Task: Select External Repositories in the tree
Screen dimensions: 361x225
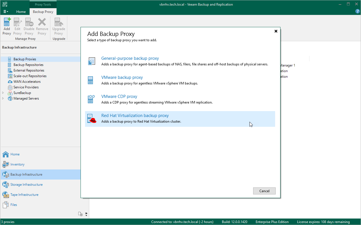Action: (29, 70)
